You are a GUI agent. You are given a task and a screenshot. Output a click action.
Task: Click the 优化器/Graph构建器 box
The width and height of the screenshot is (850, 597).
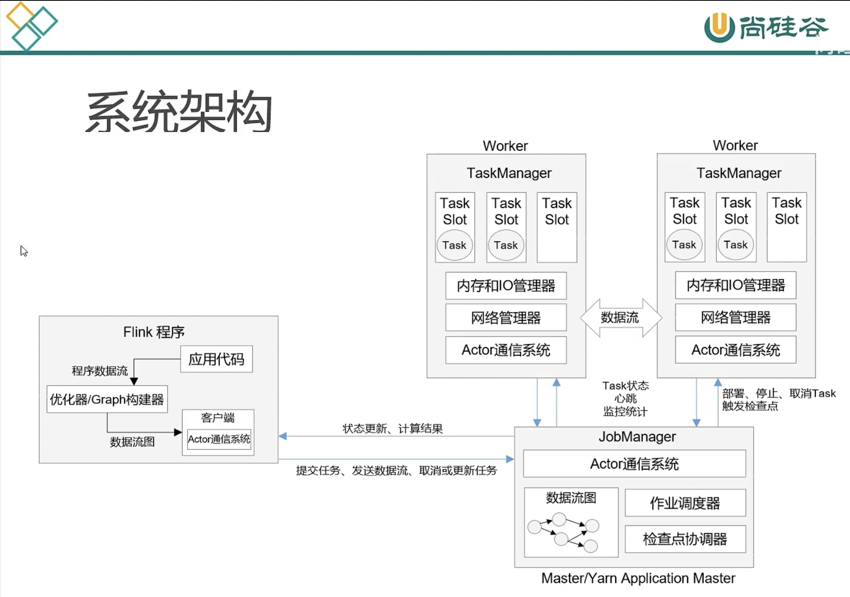click(107, 399)
